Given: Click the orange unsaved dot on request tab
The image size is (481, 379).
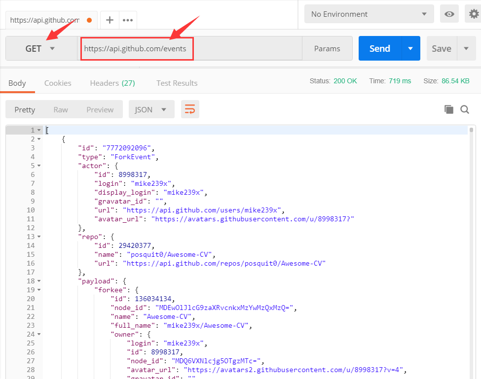Looking at the screenshot, I should click(x=89, y=20).
